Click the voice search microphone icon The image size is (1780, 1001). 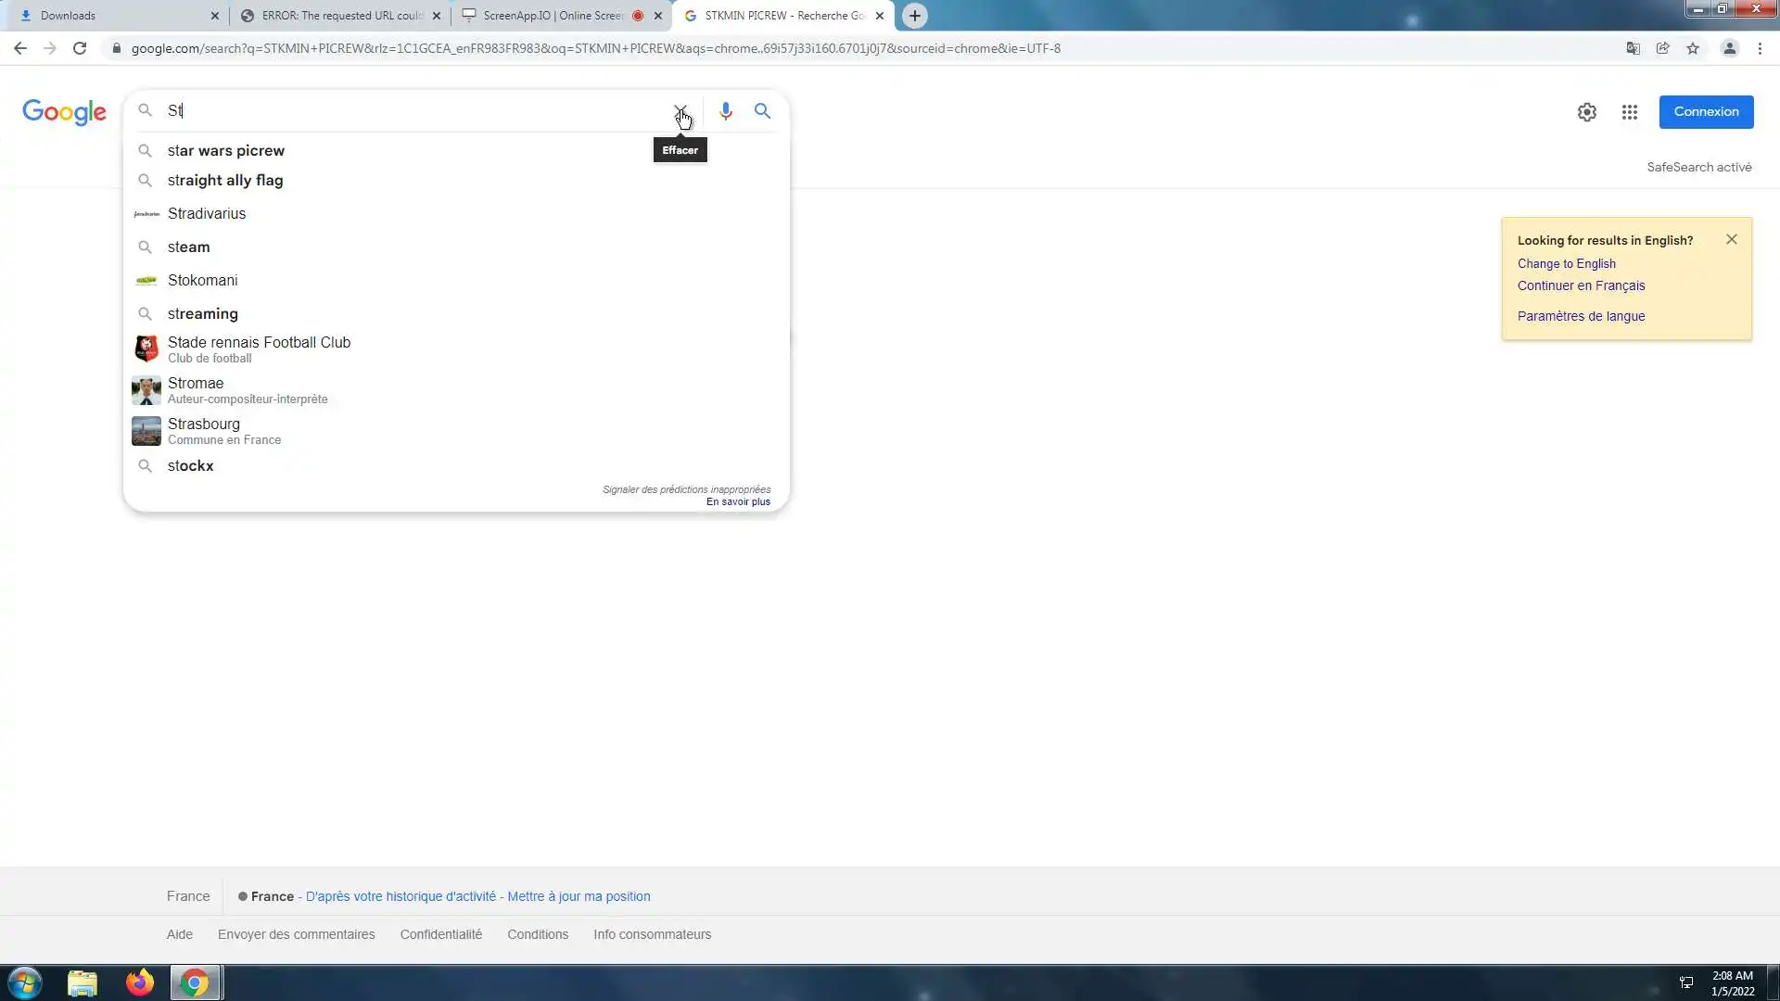(725, 111)
